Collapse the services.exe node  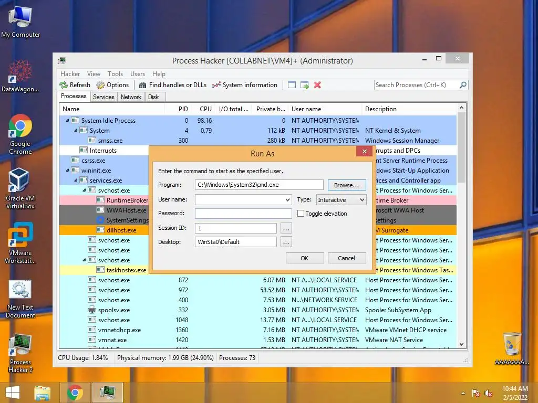[76, 180]
